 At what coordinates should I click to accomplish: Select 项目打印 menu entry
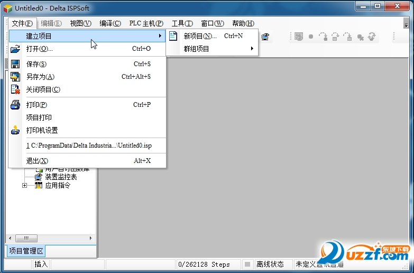pyautogui.click(x=87, y=117)
